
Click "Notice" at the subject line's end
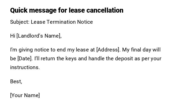(85, 22)
